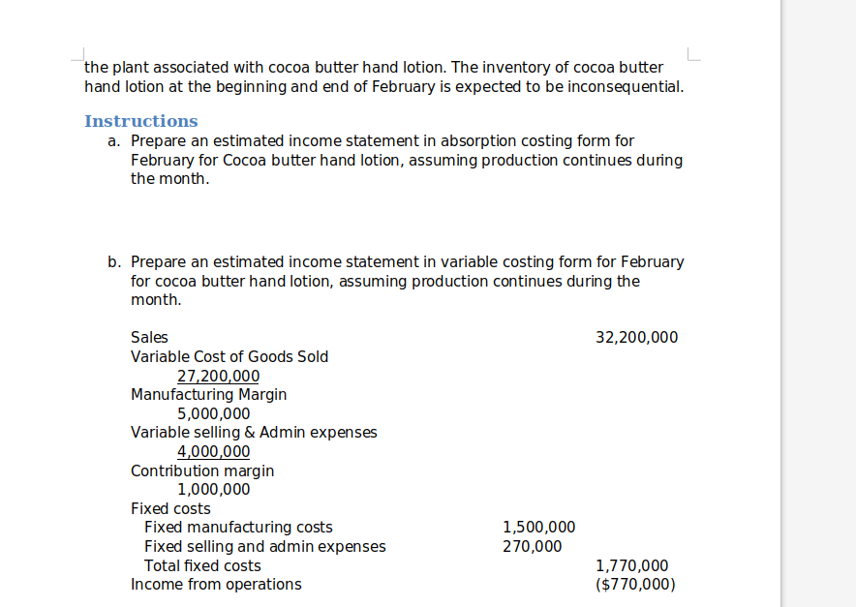Click the Fixed costs heading line
Image resolution: width=856 pixels, height=607 pixels.
tap(170, 509)
